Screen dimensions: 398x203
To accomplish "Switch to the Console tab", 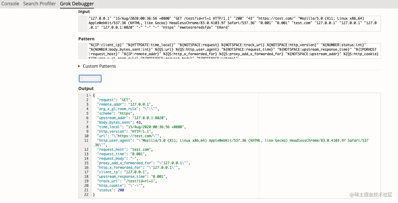I will 10,4.
